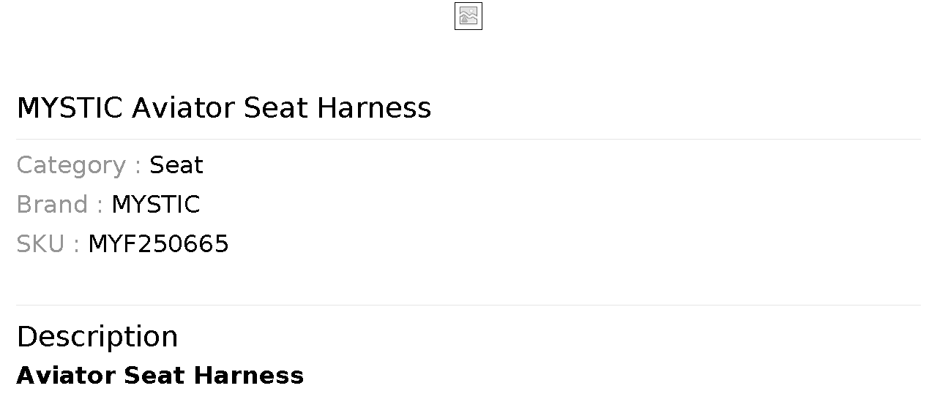This screenshot has width=937, height=410.
Task: Click the word "Harness" in the page title
Action: pos(373,108)
